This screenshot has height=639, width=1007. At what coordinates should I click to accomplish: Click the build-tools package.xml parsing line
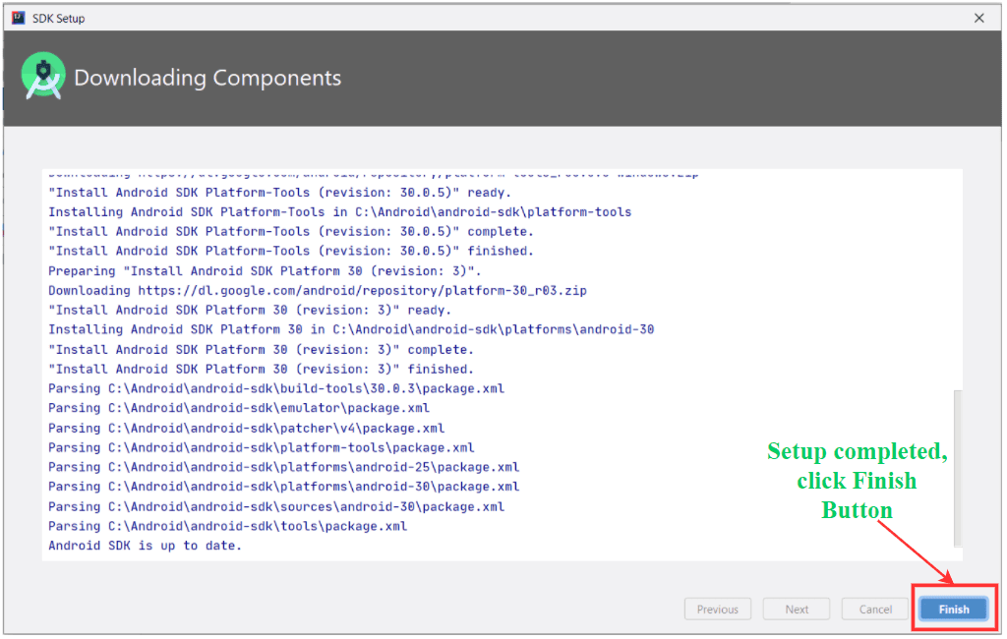[x=275, y=388]
